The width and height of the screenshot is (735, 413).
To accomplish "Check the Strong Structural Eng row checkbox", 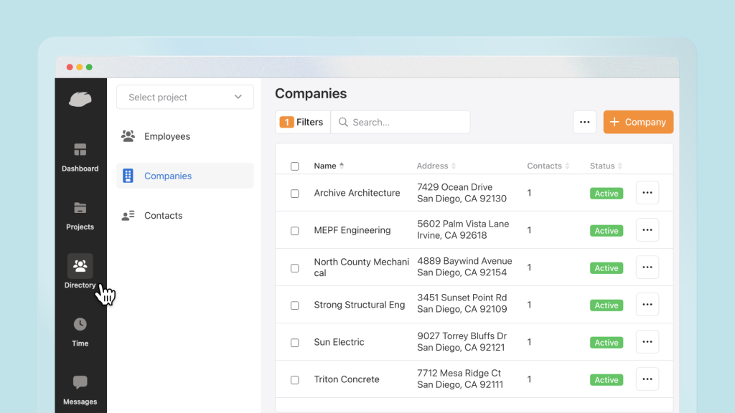I will tap(295, 305).
